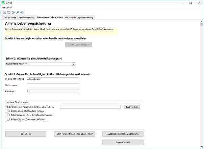
Task: Focus the Nutzername input field
Action: point(53,85)
